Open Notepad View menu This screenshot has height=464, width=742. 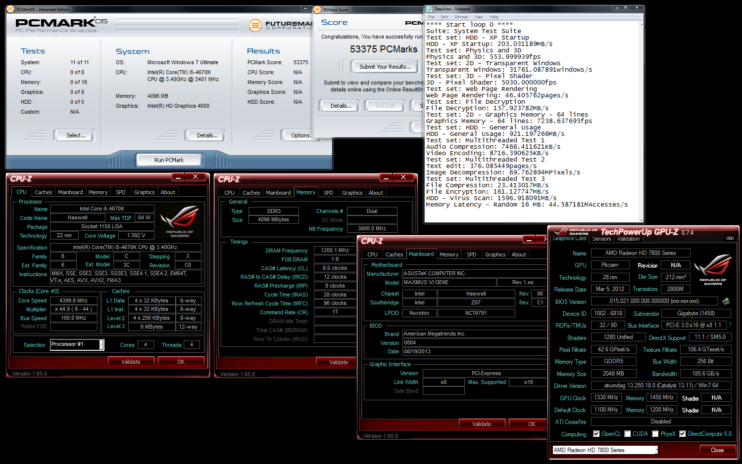click(479, 17)
